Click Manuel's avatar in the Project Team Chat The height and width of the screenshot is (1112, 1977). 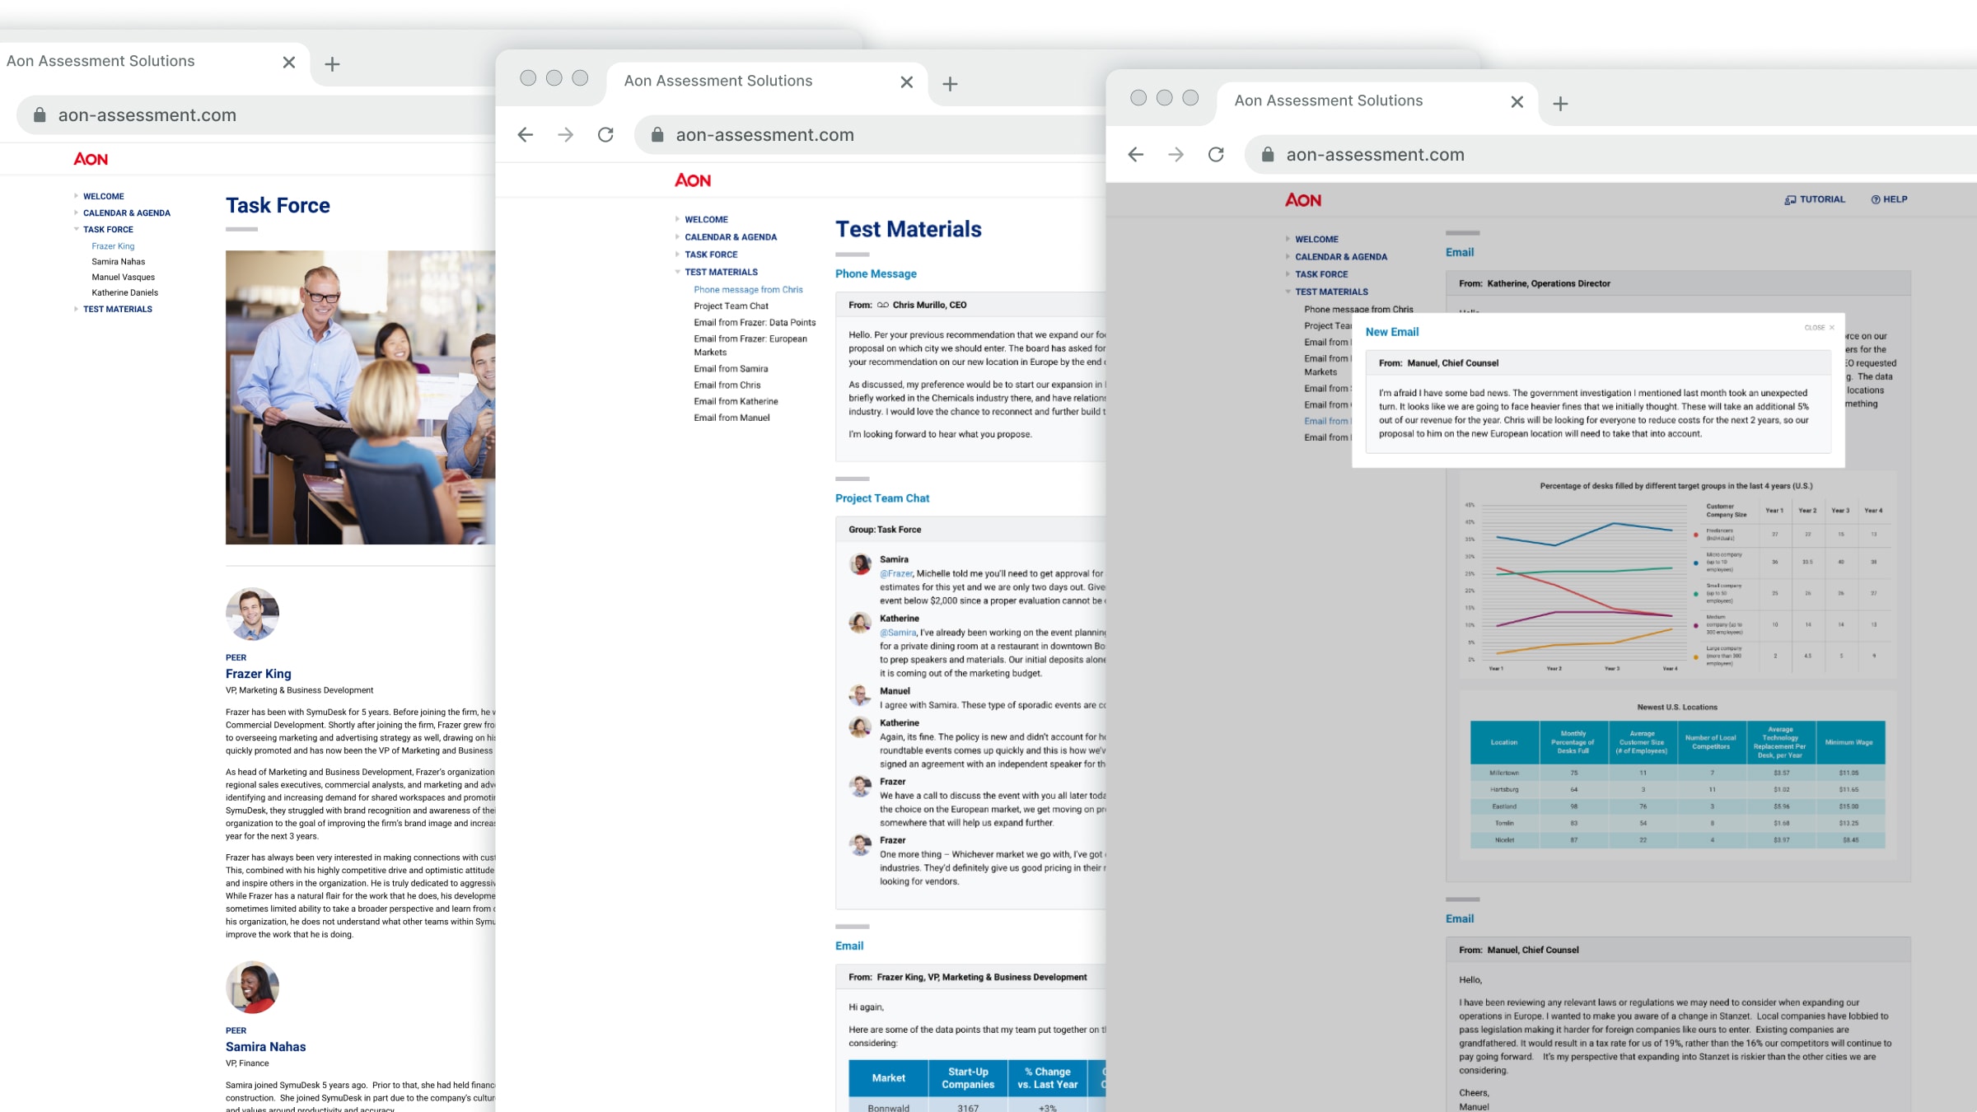860,696
